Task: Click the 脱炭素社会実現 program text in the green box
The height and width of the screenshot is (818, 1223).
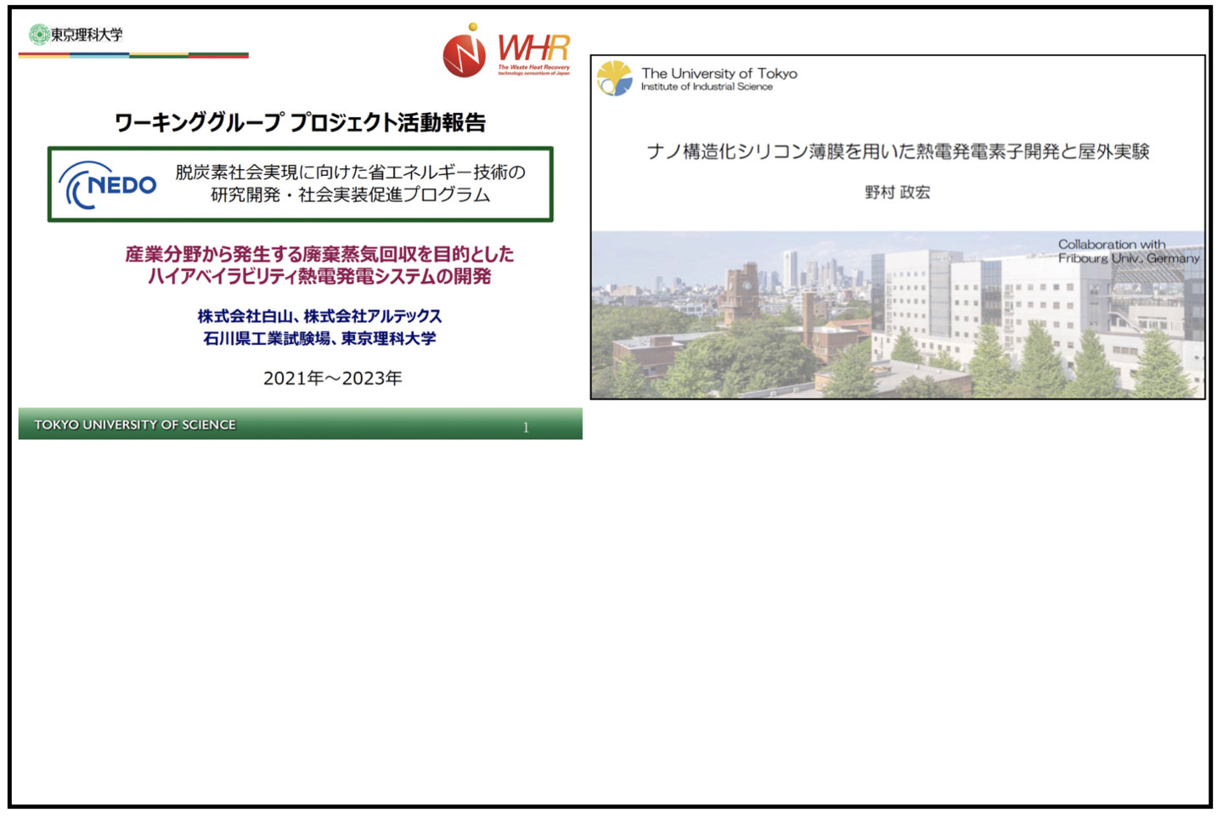Action: [350, 183]
